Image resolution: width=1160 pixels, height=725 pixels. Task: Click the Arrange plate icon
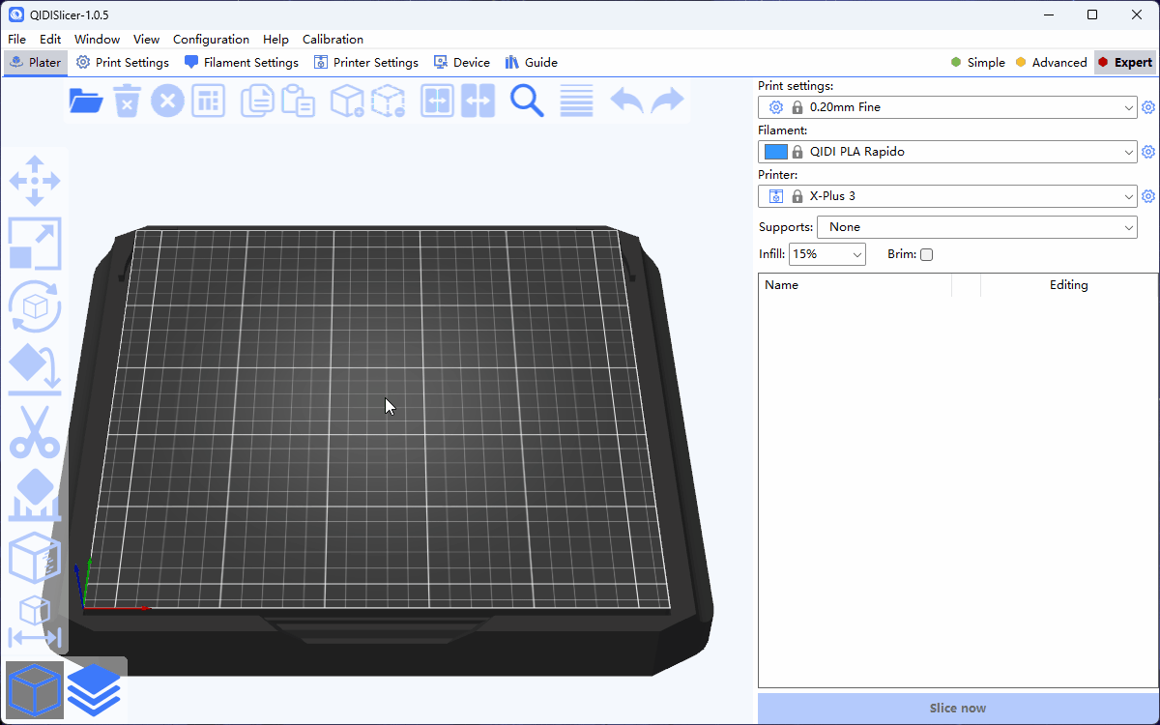208,101
